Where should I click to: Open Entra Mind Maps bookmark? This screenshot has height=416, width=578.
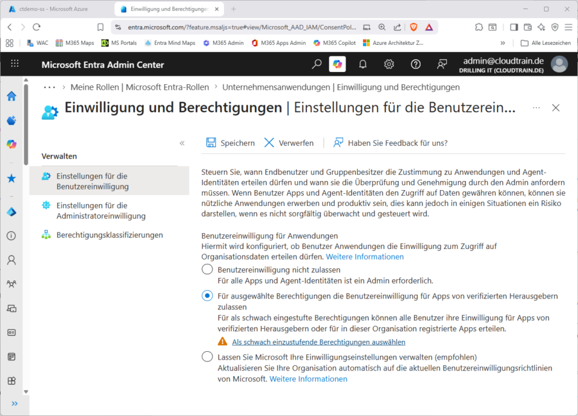(x=170, y=43)
